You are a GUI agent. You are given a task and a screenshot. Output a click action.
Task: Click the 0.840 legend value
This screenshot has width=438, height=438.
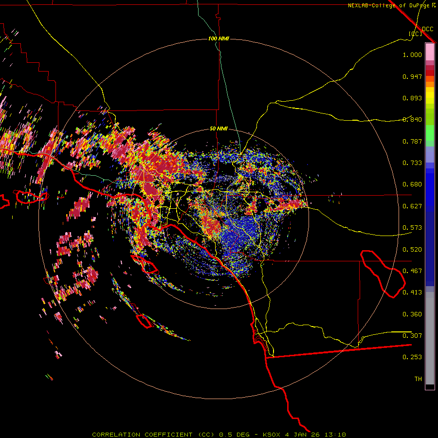coord(412,120)
